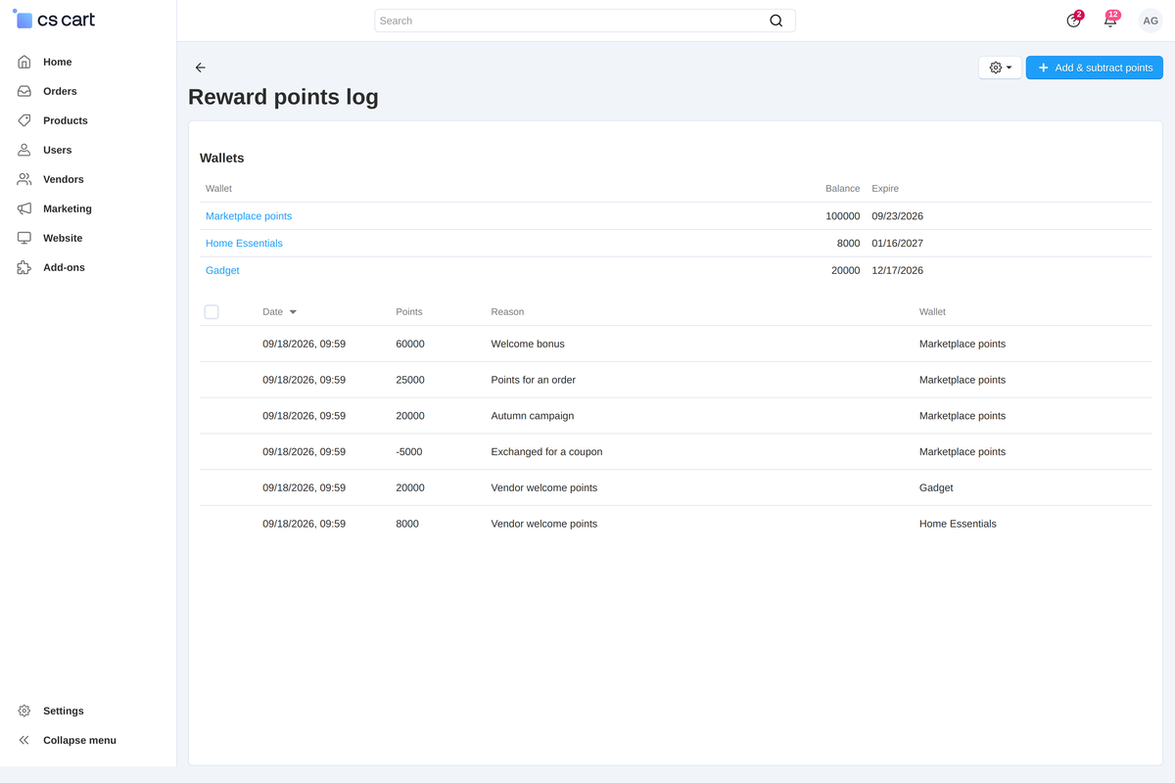Click the Expire column header
Image resolution: width=1175 pixels, height=783 pixels.
885,189
